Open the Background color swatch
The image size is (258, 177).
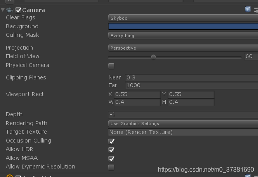(x=183, y=27)
